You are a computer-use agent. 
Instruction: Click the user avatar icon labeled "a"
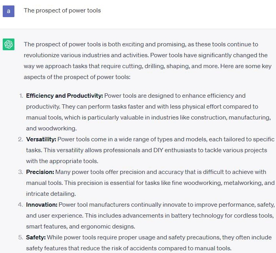pos(9,11)
